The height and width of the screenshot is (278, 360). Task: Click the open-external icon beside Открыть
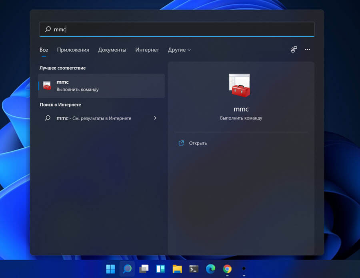pos(181,143)
